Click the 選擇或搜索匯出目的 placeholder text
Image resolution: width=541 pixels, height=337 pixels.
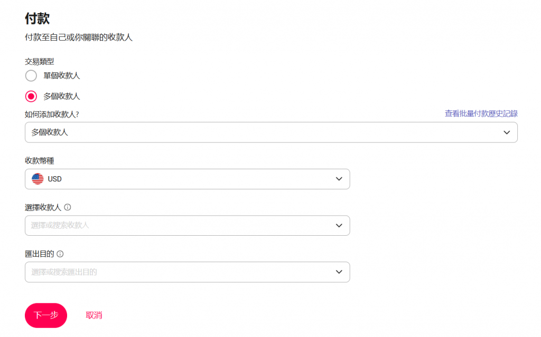click(64, 272)
